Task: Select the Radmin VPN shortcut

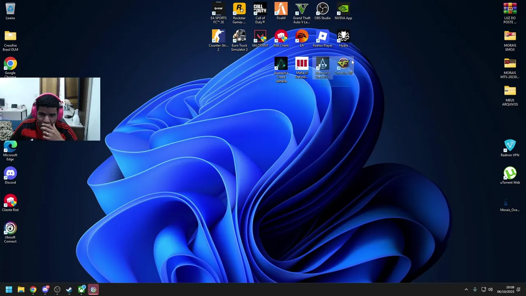Action: (510, 148)
